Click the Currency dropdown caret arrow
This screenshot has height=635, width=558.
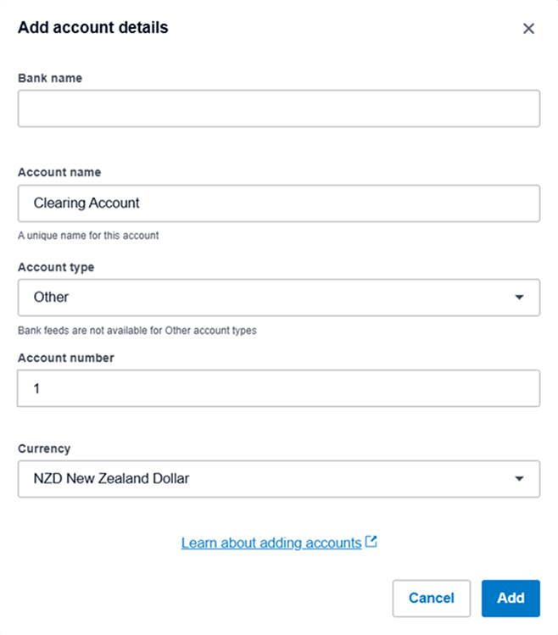click(x=519, y=479)
